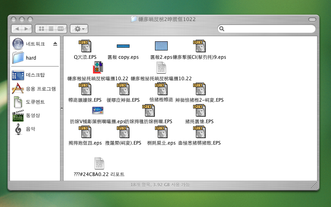Click the forward navigation arrow
Viewport: 331px width, 207px height.
pyautogui.click(x=27, y=29)
